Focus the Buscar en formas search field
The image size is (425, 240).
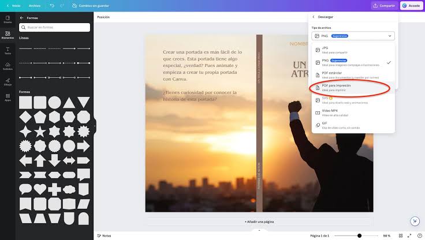point(54,27)
